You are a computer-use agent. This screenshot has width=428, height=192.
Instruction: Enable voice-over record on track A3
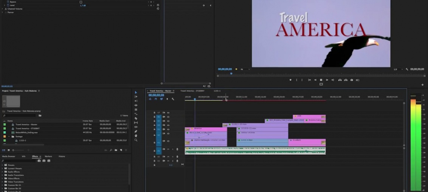pos(177,161)
